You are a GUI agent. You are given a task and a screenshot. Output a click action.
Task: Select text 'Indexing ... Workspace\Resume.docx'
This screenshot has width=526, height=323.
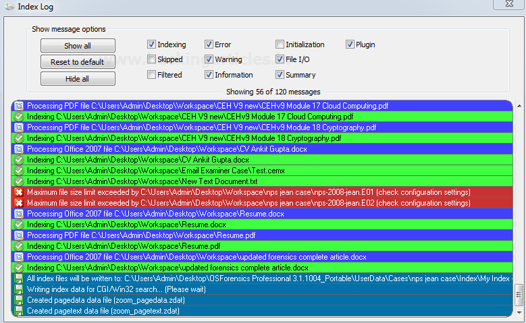click(126, 225)
